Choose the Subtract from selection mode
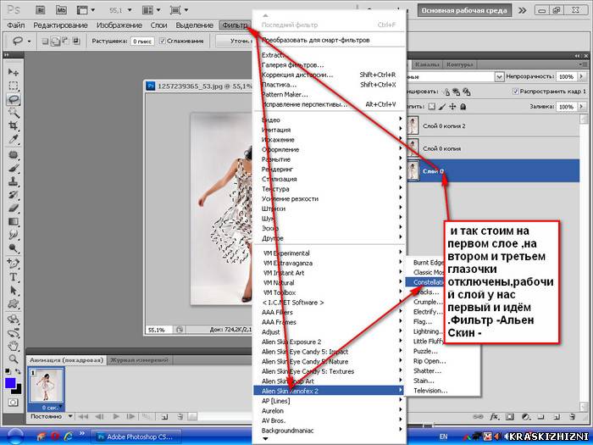The image size is (593, 445). (x=65, y=41)
